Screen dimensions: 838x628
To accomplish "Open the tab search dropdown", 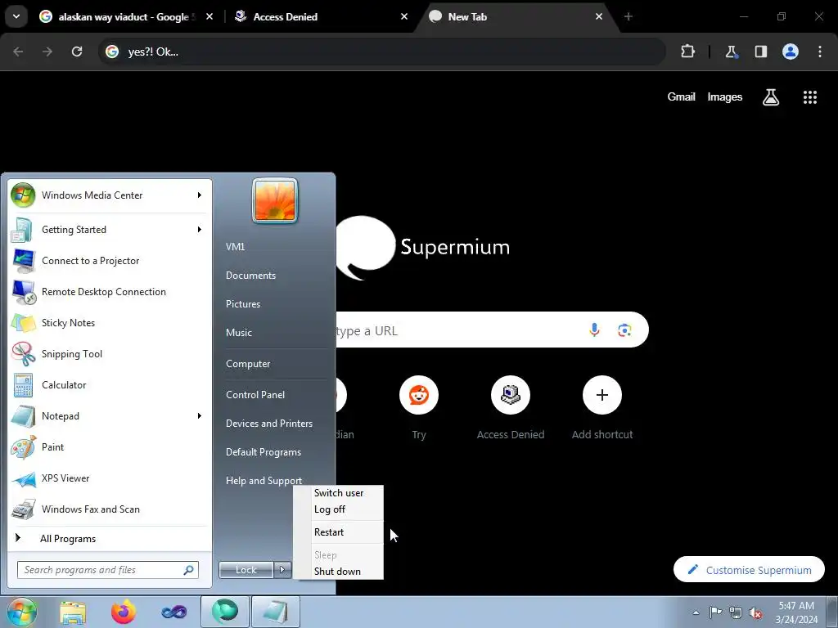I will (x=16, y=16).
